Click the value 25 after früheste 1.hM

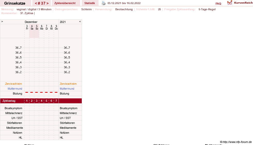(159, 9)
